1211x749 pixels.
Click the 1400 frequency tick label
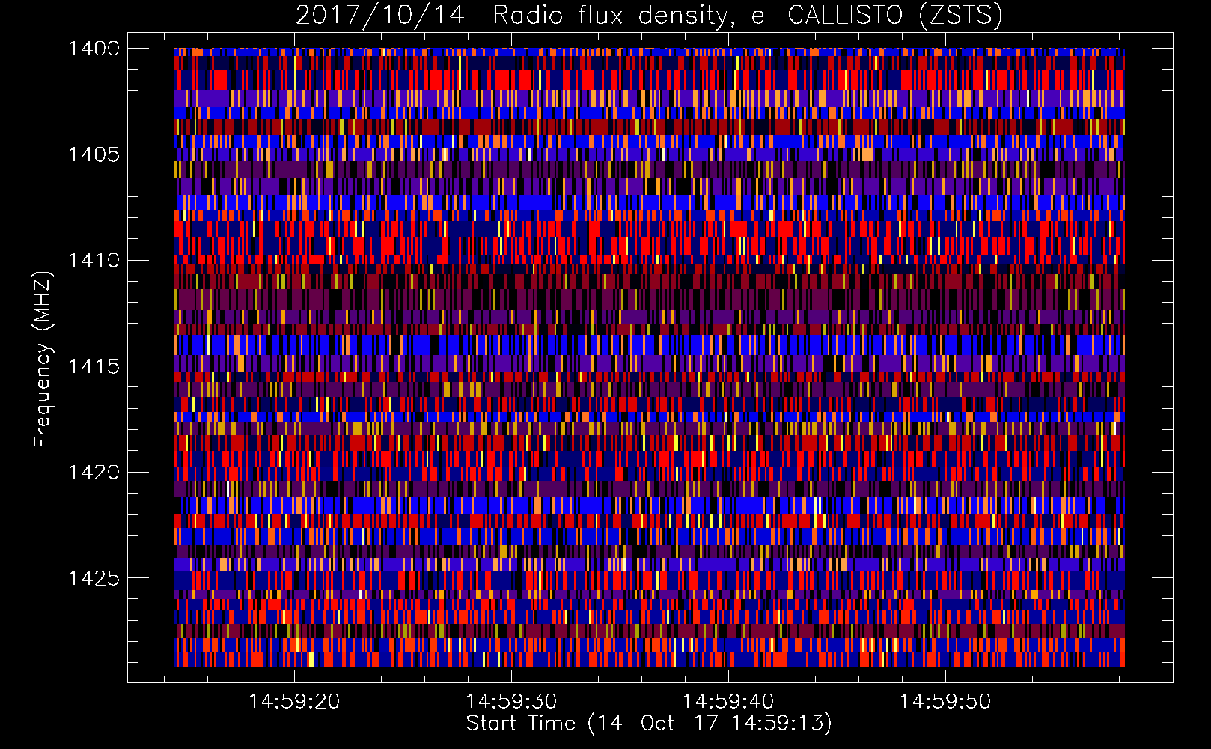(94, 49)
